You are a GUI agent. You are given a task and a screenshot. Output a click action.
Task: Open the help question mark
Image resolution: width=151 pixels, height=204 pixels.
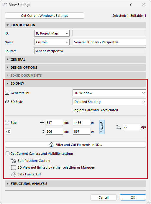(131, 4)
